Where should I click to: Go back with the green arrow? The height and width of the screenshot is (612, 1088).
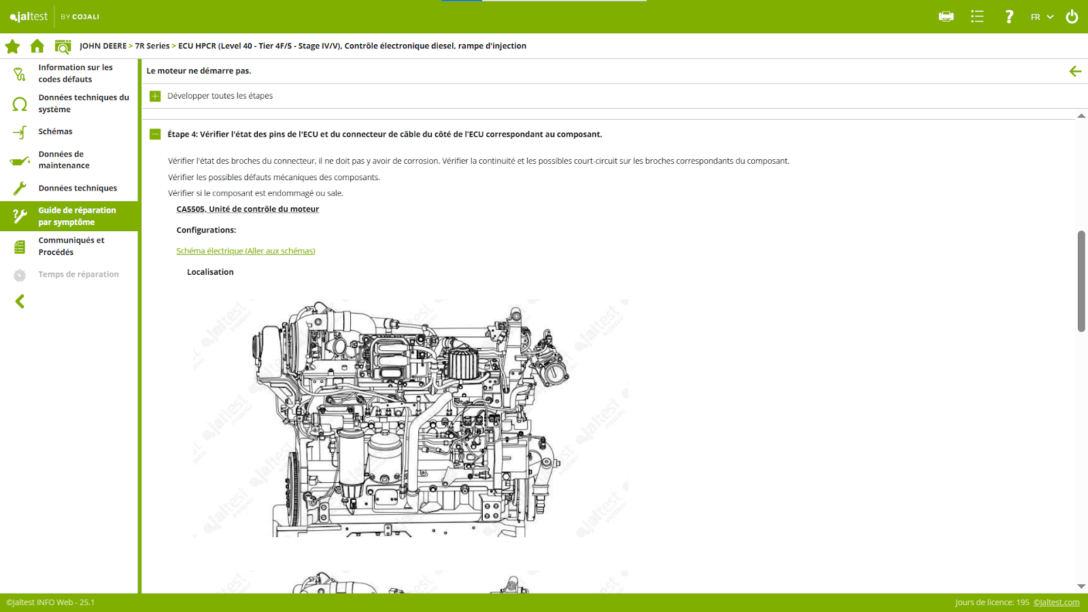[1075, 71]
